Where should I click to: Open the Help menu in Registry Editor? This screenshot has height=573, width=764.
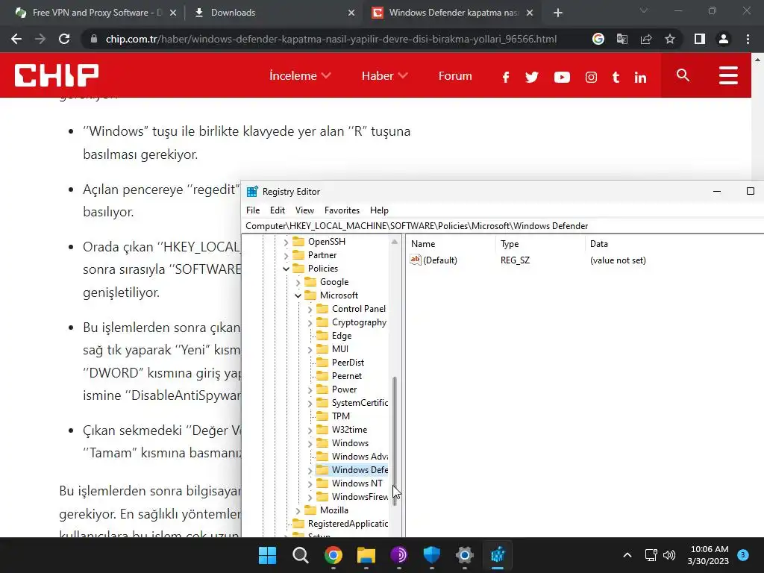tap(379, 210)
